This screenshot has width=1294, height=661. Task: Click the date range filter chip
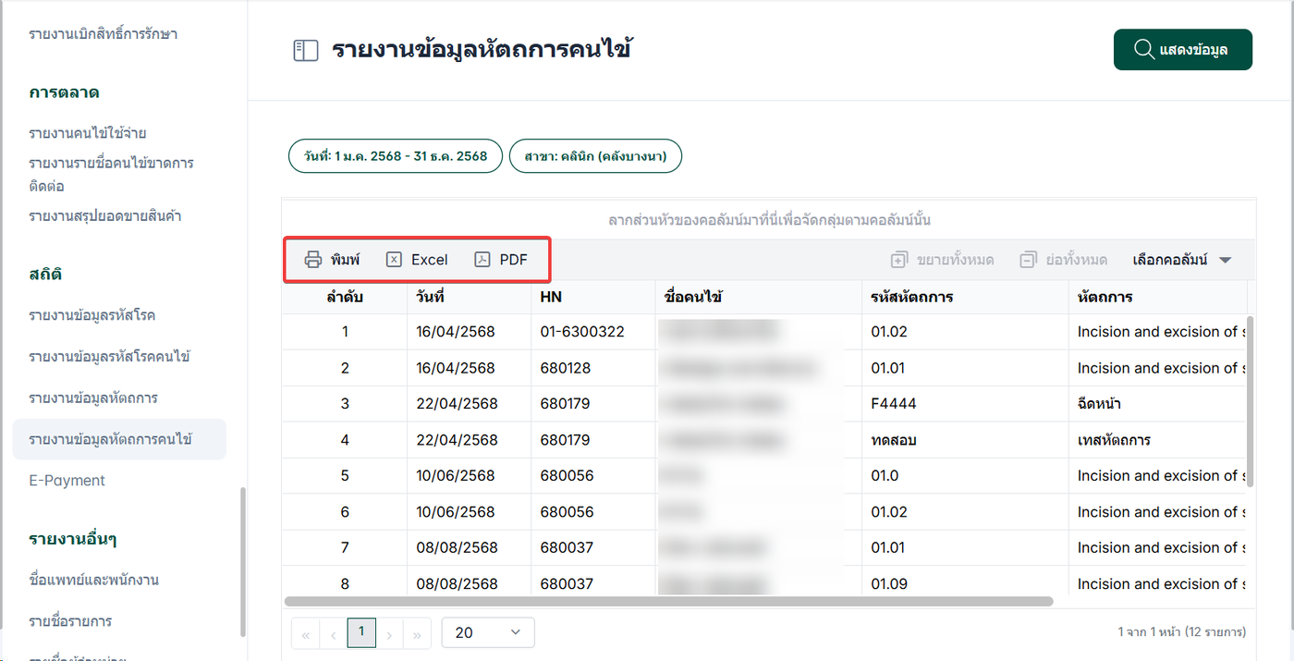[396, 156]
